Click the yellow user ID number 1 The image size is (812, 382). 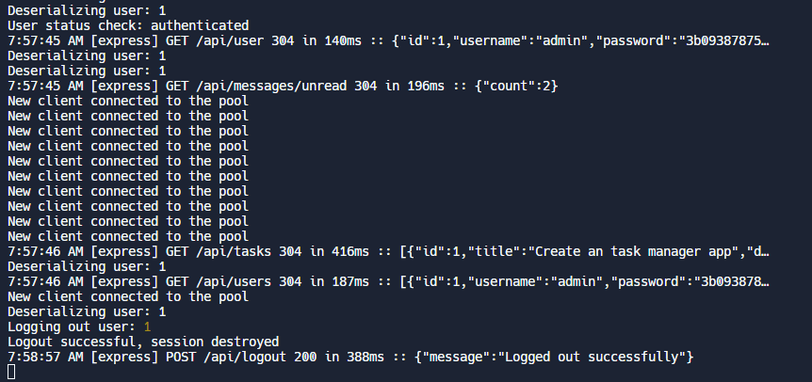click(147, 326)
